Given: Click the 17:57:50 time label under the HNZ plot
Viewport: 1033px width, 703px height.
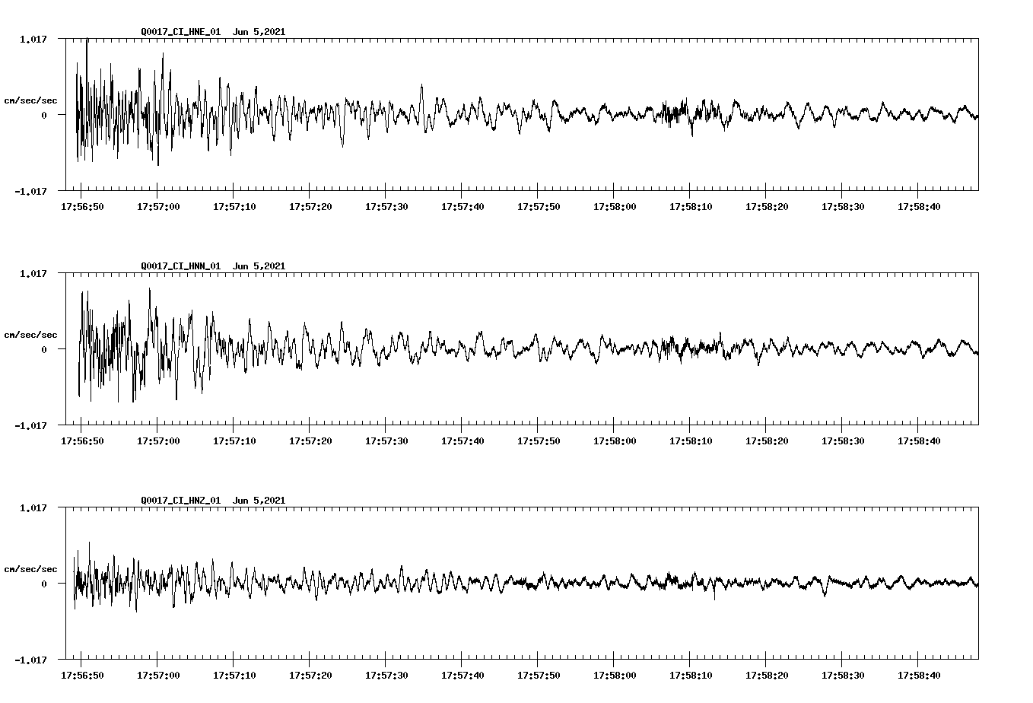Looking at the screenshot, I should pos(539,676).
